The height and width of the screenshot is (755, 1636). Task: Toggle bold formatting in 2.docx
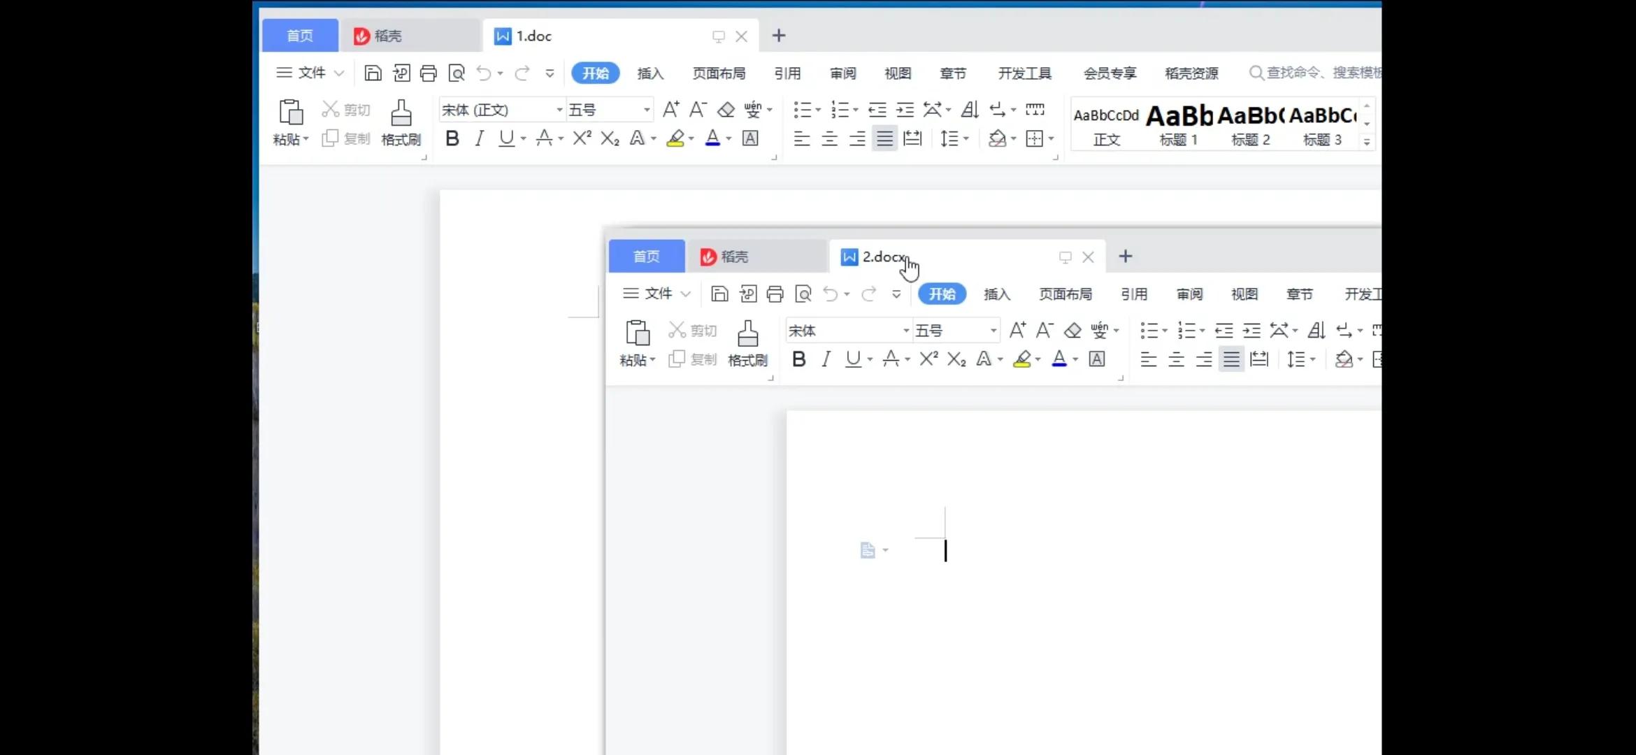(x=798, y=359)
